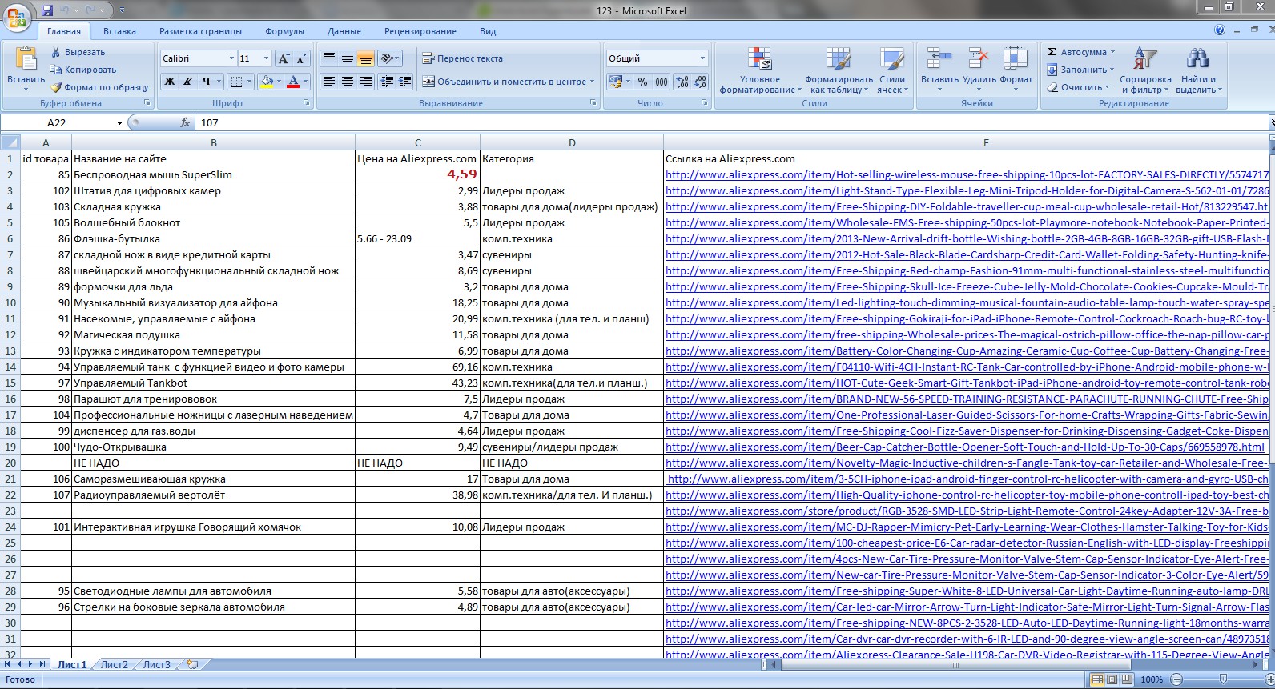Image resolution: width=1275 pixels, height=689 pixels.
Task: Expand the fill color dropdown arrow
Action: (279, 82)
